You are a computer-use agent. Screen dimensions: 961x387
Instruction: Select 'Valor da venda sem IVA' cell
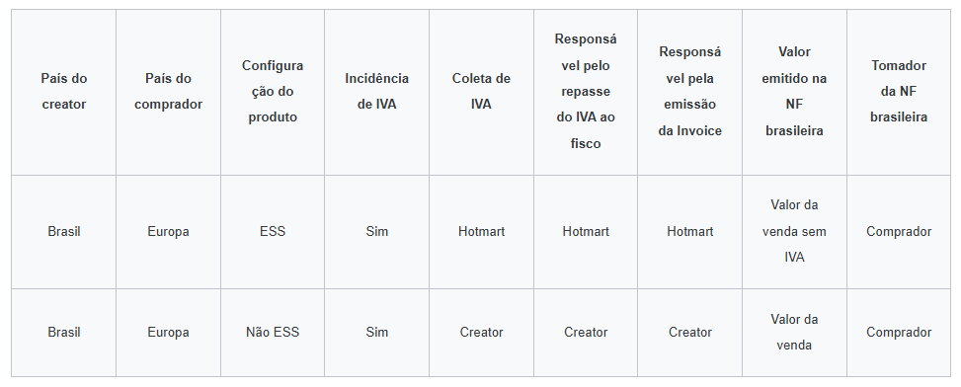tap(794, 231)
